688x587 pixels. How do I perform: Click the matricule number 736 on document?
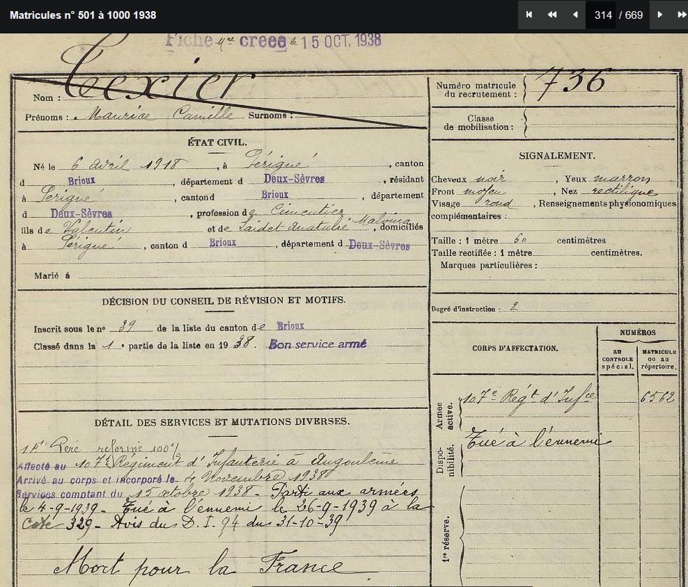[574, 83]
